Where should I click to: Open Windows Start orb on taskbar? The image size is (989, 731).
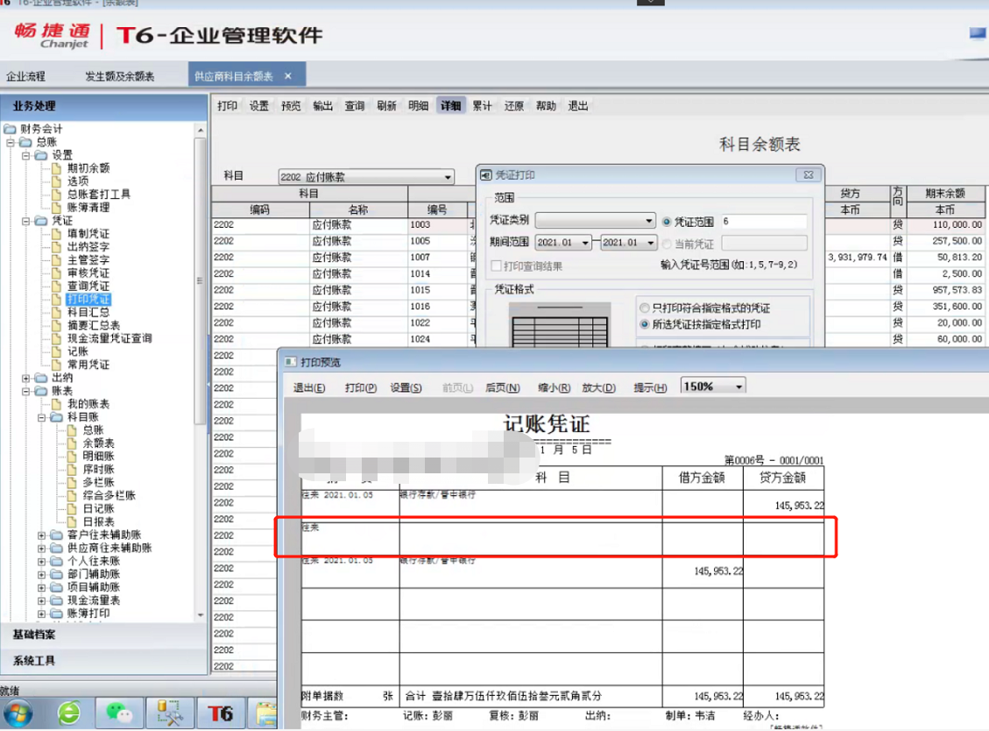18,714
